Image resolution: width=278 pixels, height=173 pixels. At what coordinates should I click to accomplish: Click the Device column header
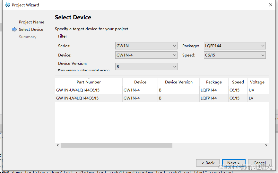click(140, 82)
